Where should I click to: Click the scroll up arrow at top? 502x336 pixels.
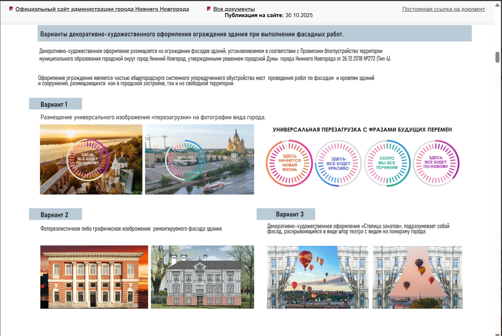[497, 5]
